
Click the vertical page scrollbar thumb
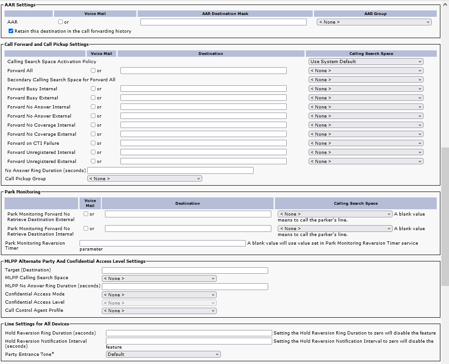coord(445,216)
